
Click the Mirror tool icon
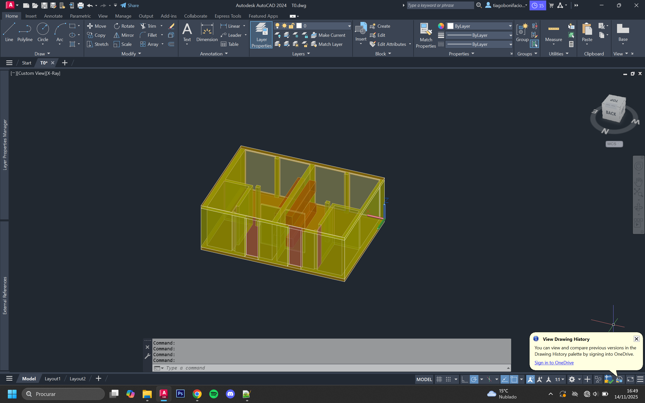(x=116, y=35)
